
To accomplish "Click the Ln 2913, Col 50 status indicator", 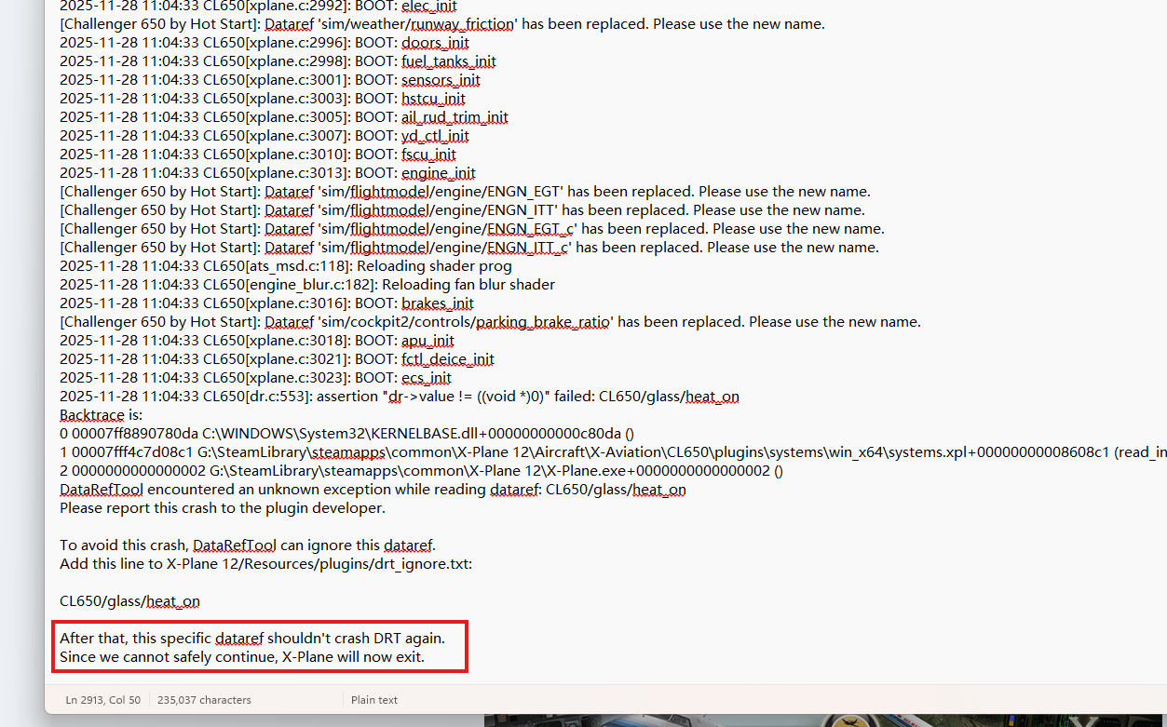I will pyautogui.click(x=102, y=699).
